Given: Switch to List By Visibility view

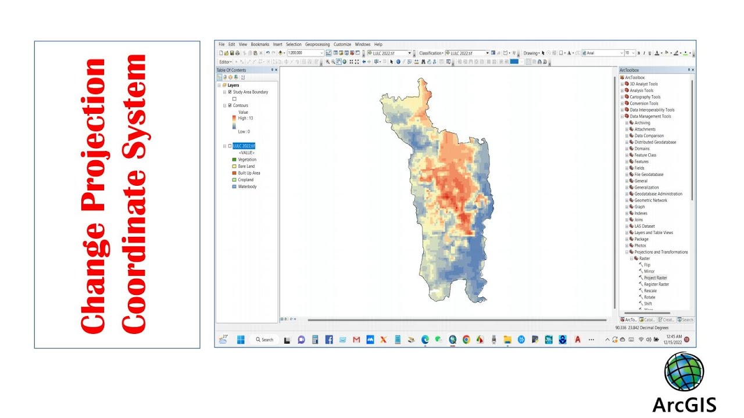Looking at the screenshot, I should (230, 77).
